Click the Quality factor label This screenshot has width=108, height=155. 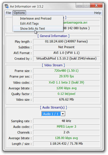click(21, 94)
